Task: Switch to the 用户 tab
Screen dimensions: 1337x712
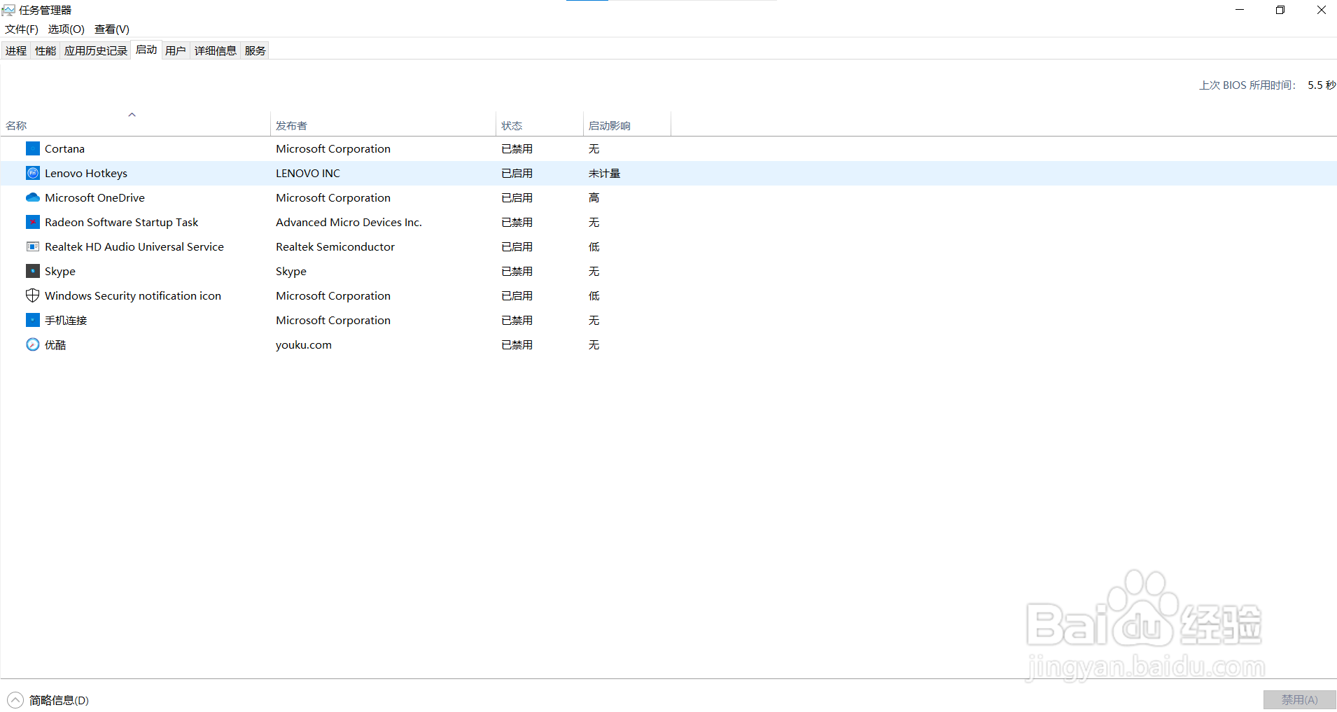Action: [176, 50]
